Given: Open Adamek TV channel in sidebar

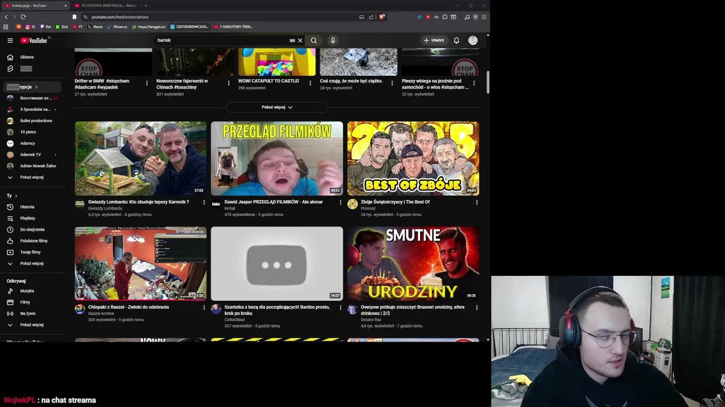Looking at the screenshot, I should (x=31, y=155).
